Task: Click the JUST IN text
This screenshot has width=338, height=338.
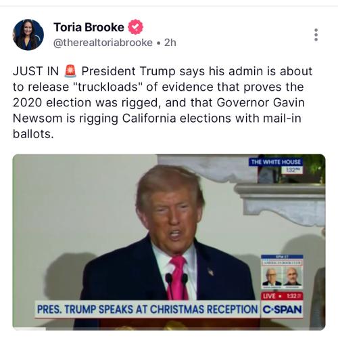Action: pos(36,71)
